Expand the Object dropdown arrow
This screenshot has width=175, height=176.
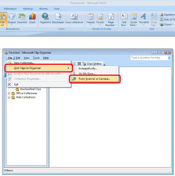[x=173, y=24]
